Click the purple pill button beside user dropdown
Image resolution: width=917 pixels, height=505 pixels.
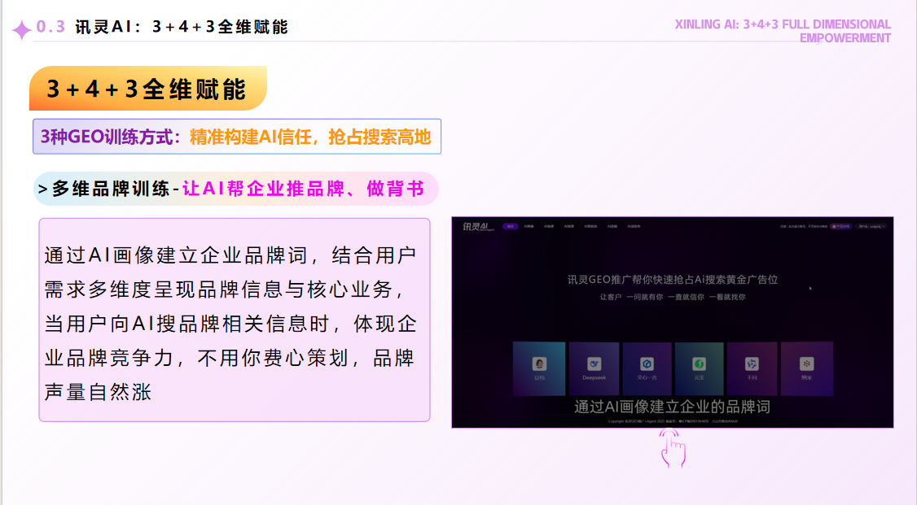841,227
